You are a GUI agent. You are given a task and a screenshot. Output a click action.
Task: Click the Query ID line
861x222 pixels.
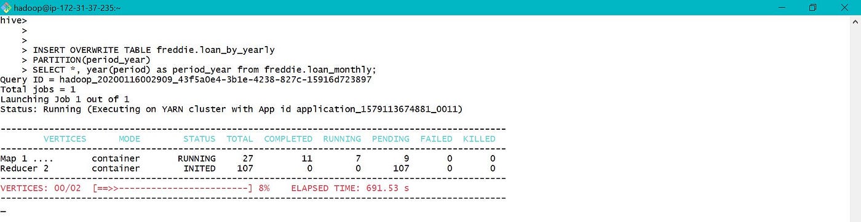[x=186, y=79]
